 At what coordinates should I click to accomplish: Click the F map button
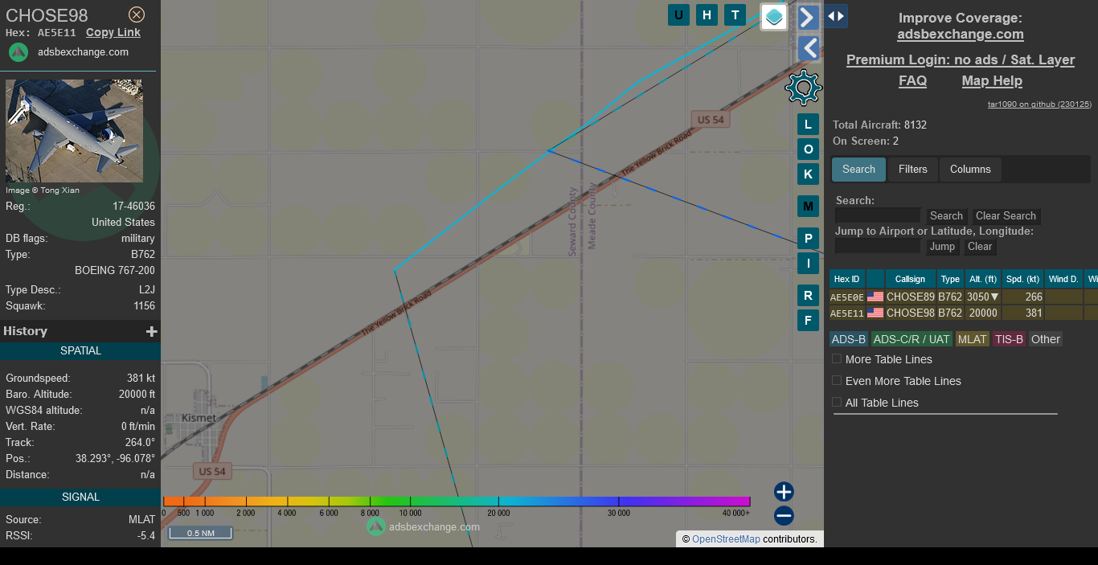coord(809,321)
